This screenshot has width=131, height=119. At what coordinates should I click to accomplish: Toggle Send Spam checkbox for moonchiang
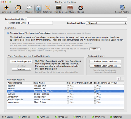tap(95, 102)
